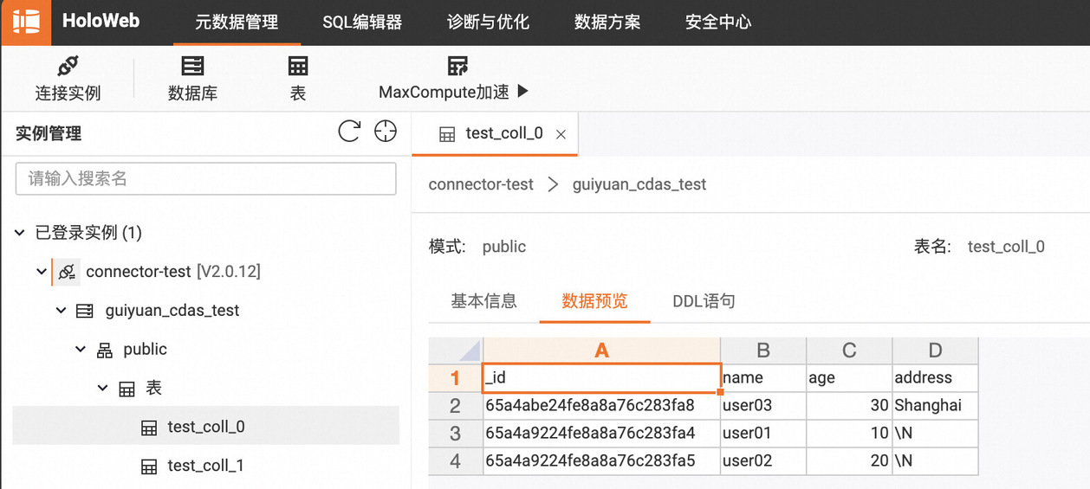Click the locate crosshair icon

pyautogui.click(x=385, y=132)
